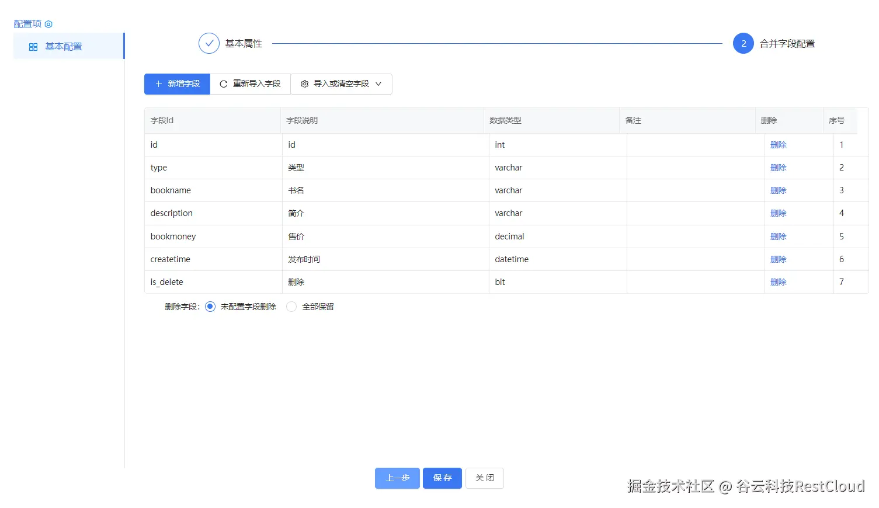Image resolution: width=879 pixels, height=508 pixels.
Task: Click the blue 保存 button
Action: coord(442,478)
